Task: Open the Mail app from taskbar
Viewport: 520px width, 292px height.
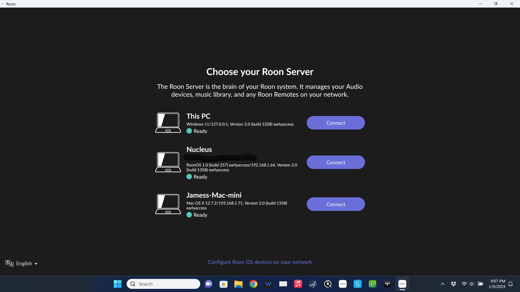Action: tap(283, 284)
